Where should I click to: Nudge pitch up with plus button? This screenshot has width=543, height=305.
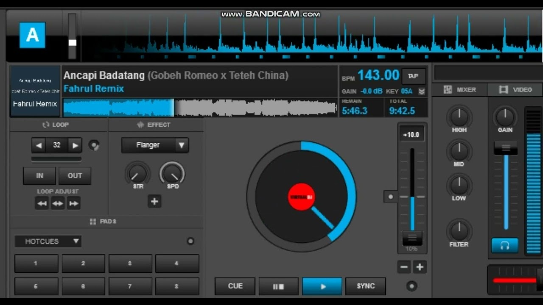pos(420,267)
